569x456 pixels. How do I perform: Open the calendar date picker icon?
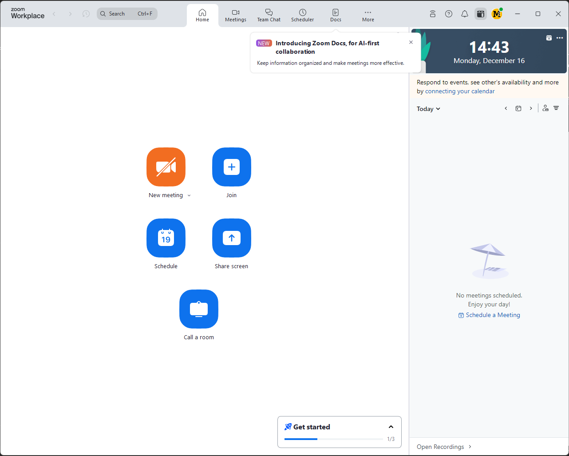[x=518, y=108]
